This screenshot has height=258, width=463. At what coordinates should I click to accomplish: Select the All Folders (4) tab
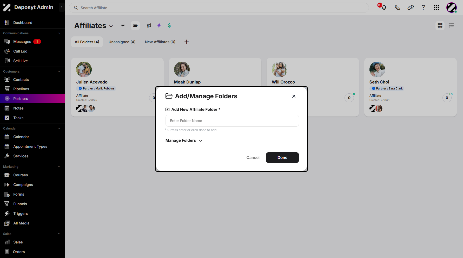click(87, 42)
